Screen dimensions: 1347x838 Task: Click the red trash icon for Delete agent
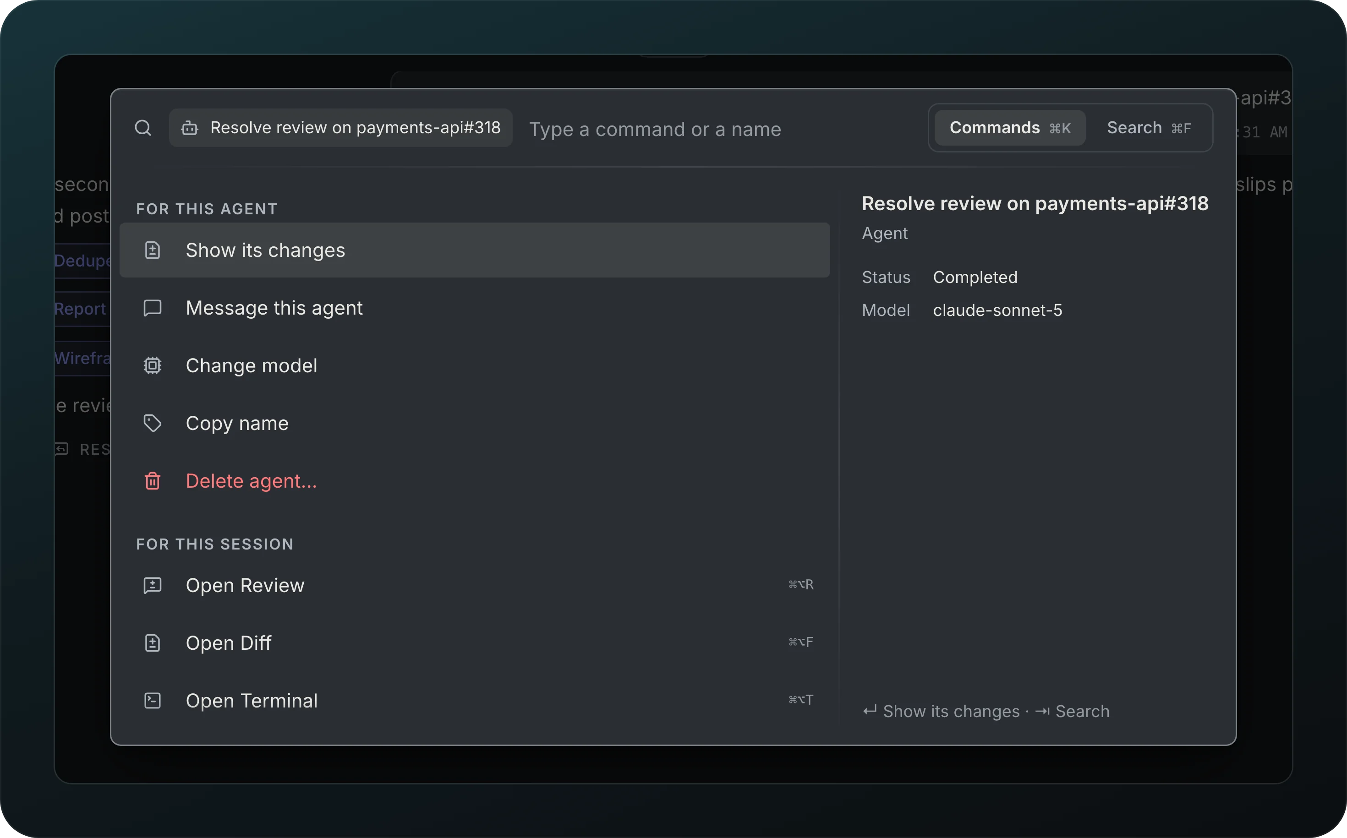pyautogui.click(x=153, y=481)
